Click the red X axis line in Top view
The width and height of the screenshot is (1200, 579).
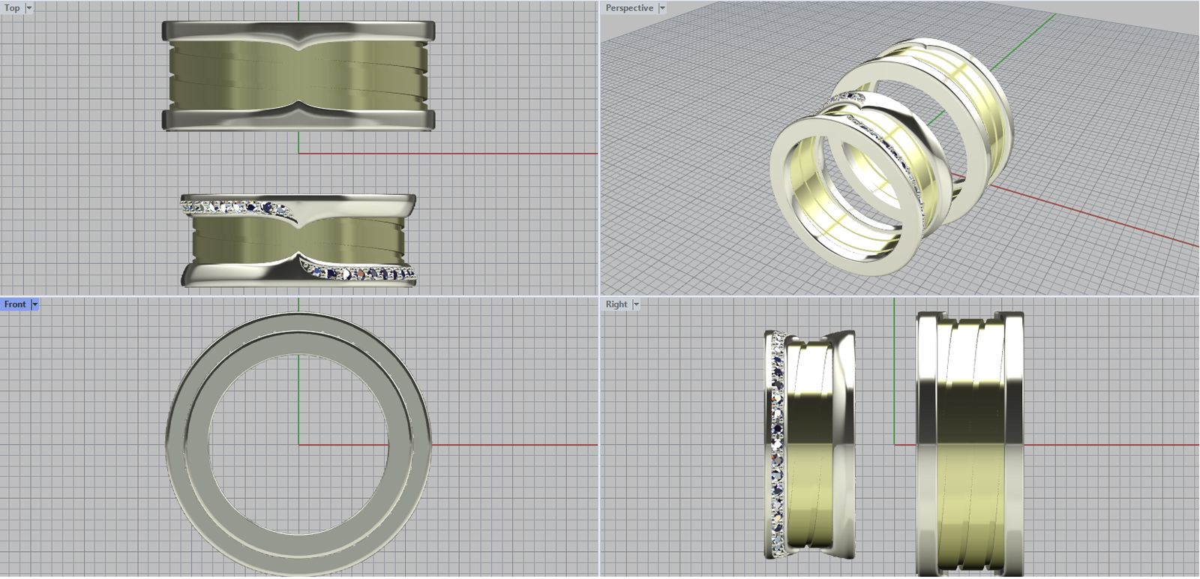450,154
